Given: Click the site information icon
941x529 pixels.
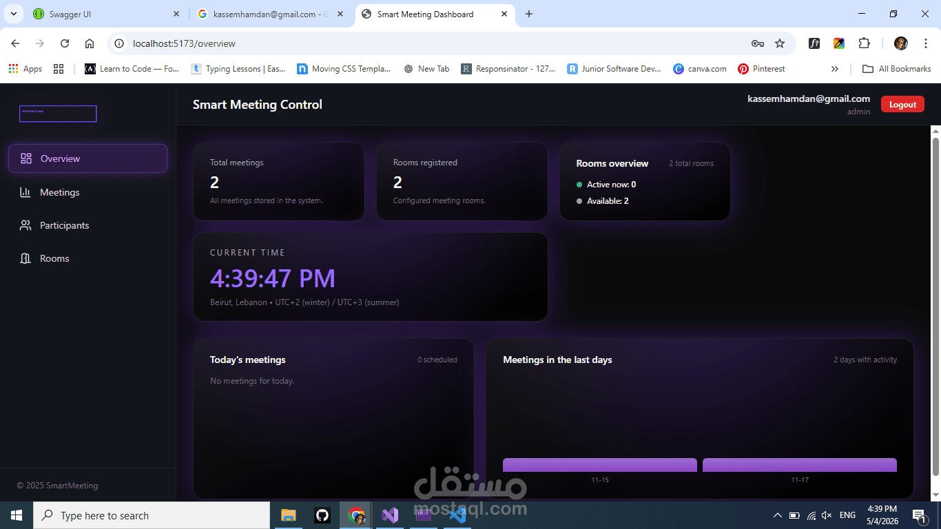Looking at the screenshot, I should (x=119, y=43).
